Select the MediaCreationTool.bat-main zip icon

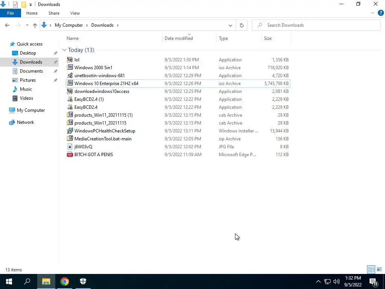click(70, 138)
